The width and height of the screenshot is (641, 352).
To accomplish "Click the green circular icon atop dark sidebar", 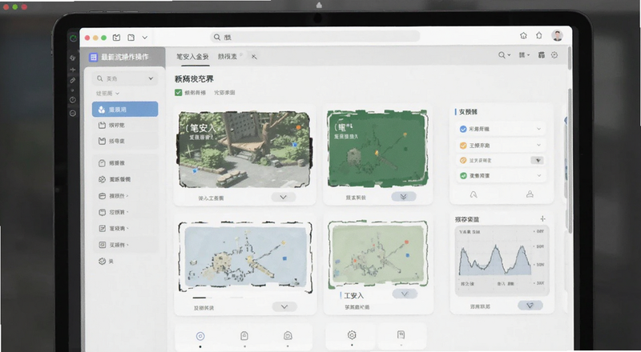I will [73, 38].
